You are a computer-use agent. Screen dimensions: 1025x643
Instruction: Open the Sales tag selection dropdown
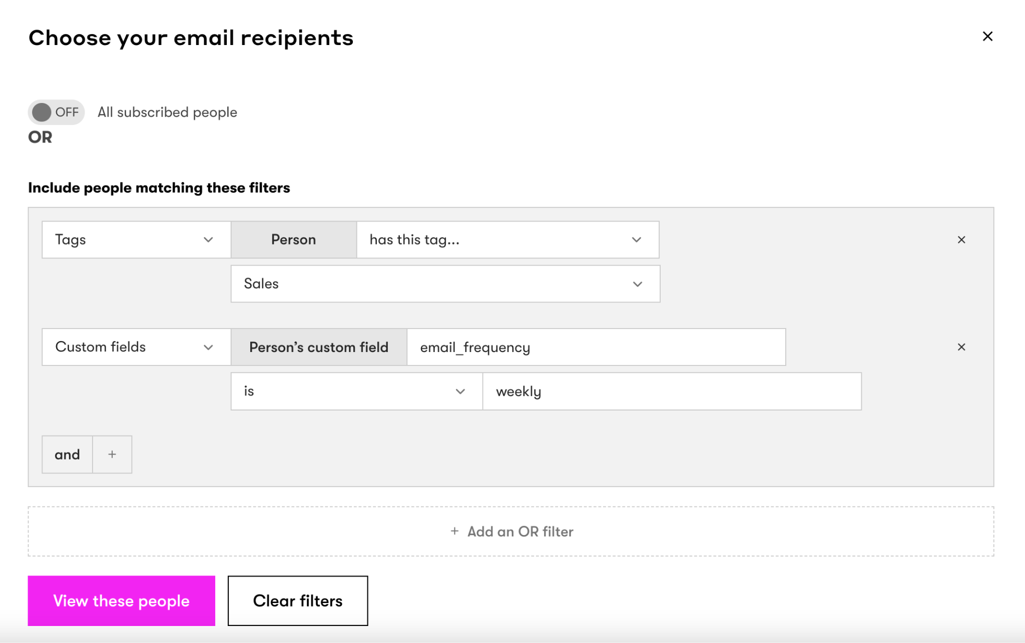click(x=445, y=283)
